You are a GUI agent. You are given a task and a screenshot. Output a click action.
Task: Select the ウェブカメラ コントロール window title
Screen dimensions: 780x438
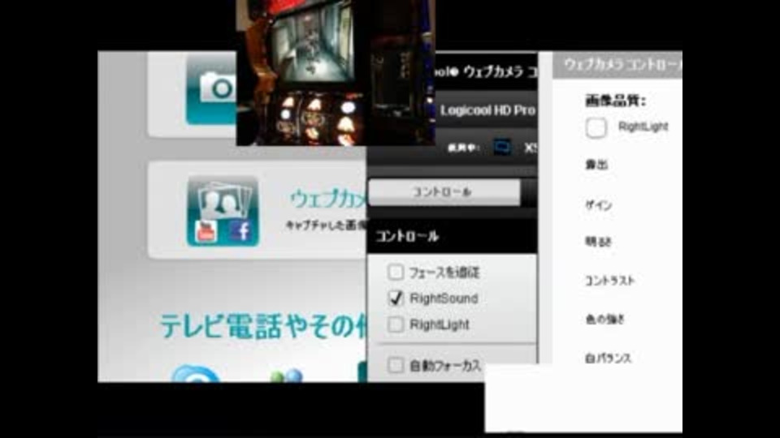tap(623, 65)
